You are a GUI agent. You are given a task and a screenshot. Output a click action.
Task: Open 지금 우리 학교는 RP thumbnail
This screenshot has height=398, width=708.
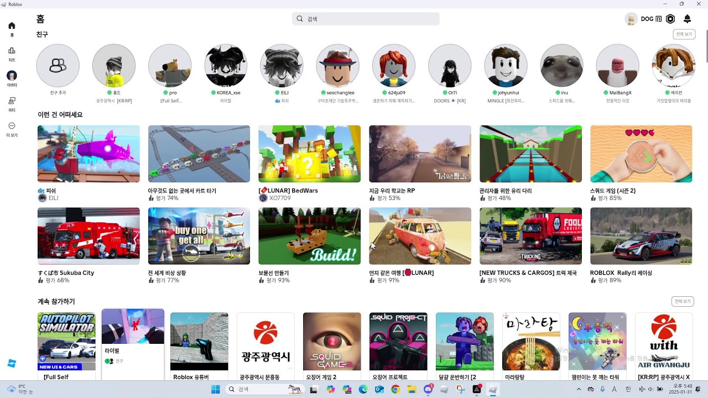point(420,154)
